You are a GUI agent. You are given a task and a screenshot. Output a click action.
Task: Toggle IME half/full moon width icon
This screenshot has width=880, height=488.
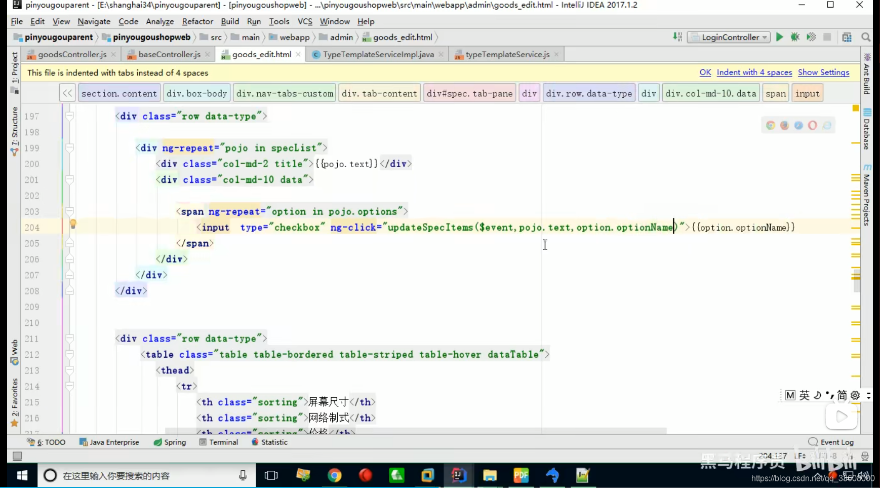click(817, 395)
